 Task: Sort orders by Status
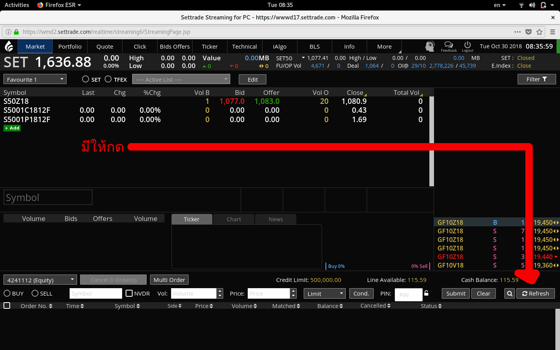(431, 306)
